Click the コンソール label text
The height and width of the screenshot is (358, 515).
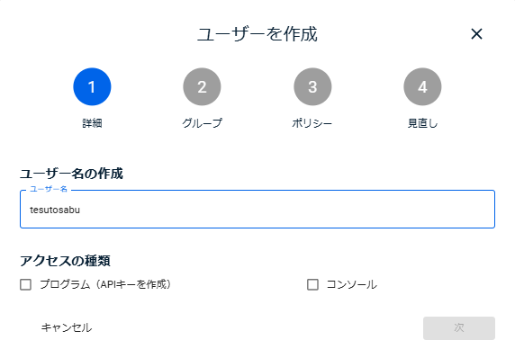point(352,284)
